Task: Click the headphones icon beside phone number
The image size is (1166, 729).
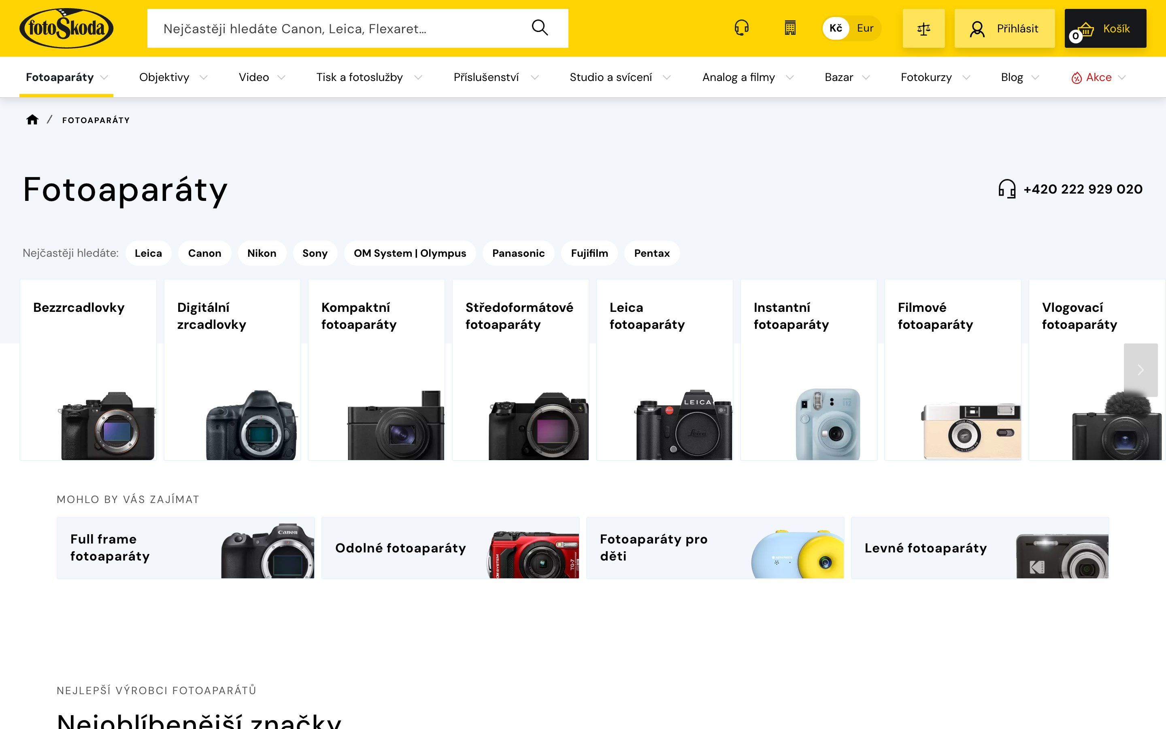Action: click(x=1006, y=188)
